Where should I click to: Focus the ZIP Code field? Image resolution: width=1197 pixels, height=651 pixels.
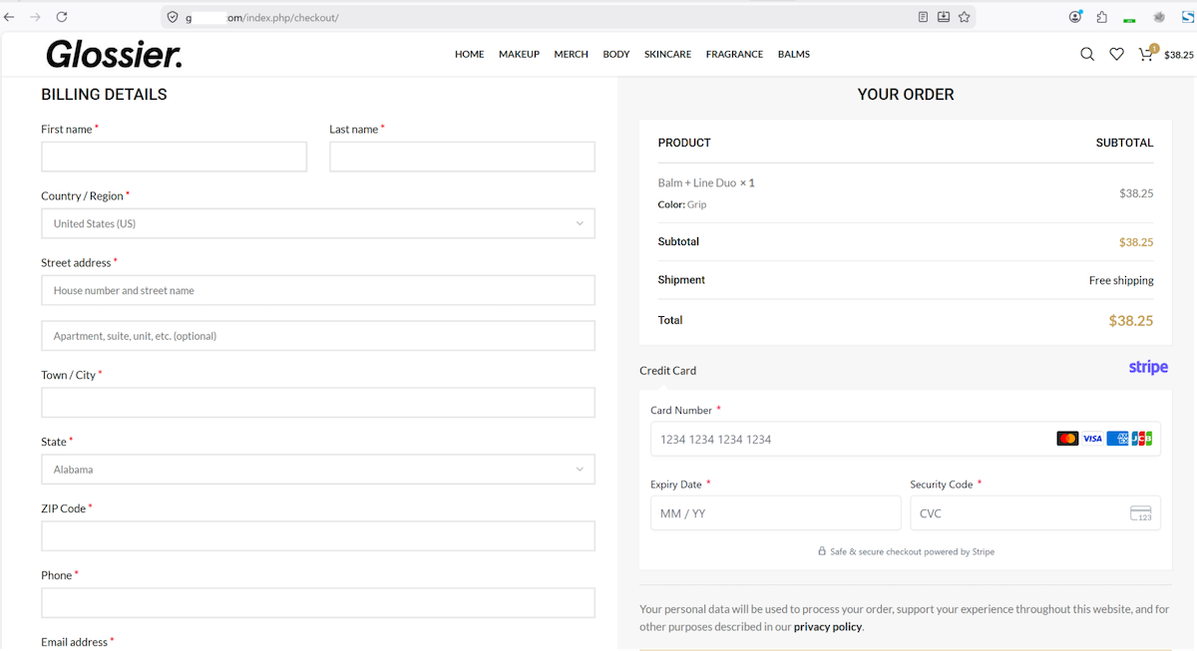pos(318,535)
